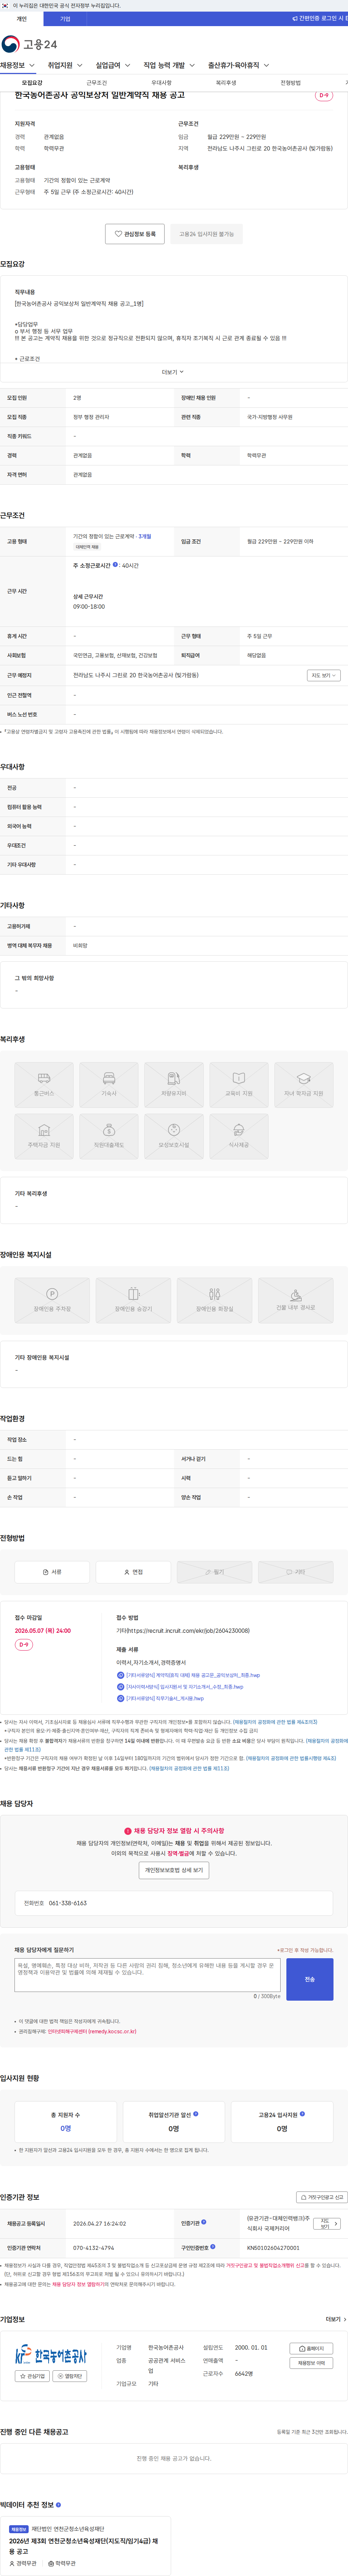The width and height of the screenshot is (348, 2576).
Task: Open 기업정보 더보기 link
Action: coord(336,2319)
